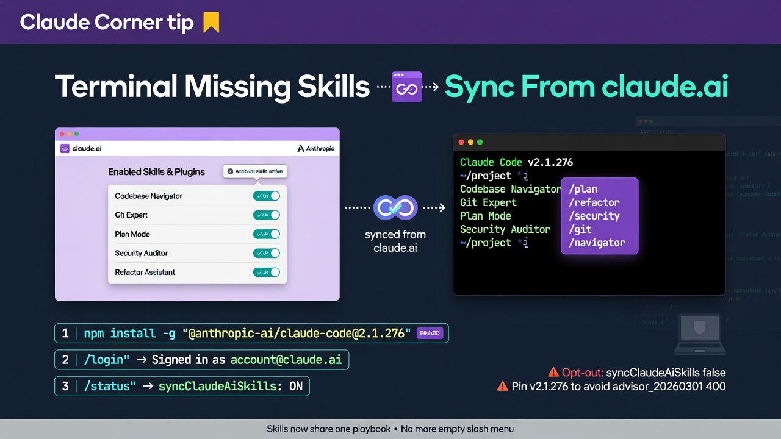
Task: Click the blue sync checkmark icon above "synced from"
Action: pos(395,207)
